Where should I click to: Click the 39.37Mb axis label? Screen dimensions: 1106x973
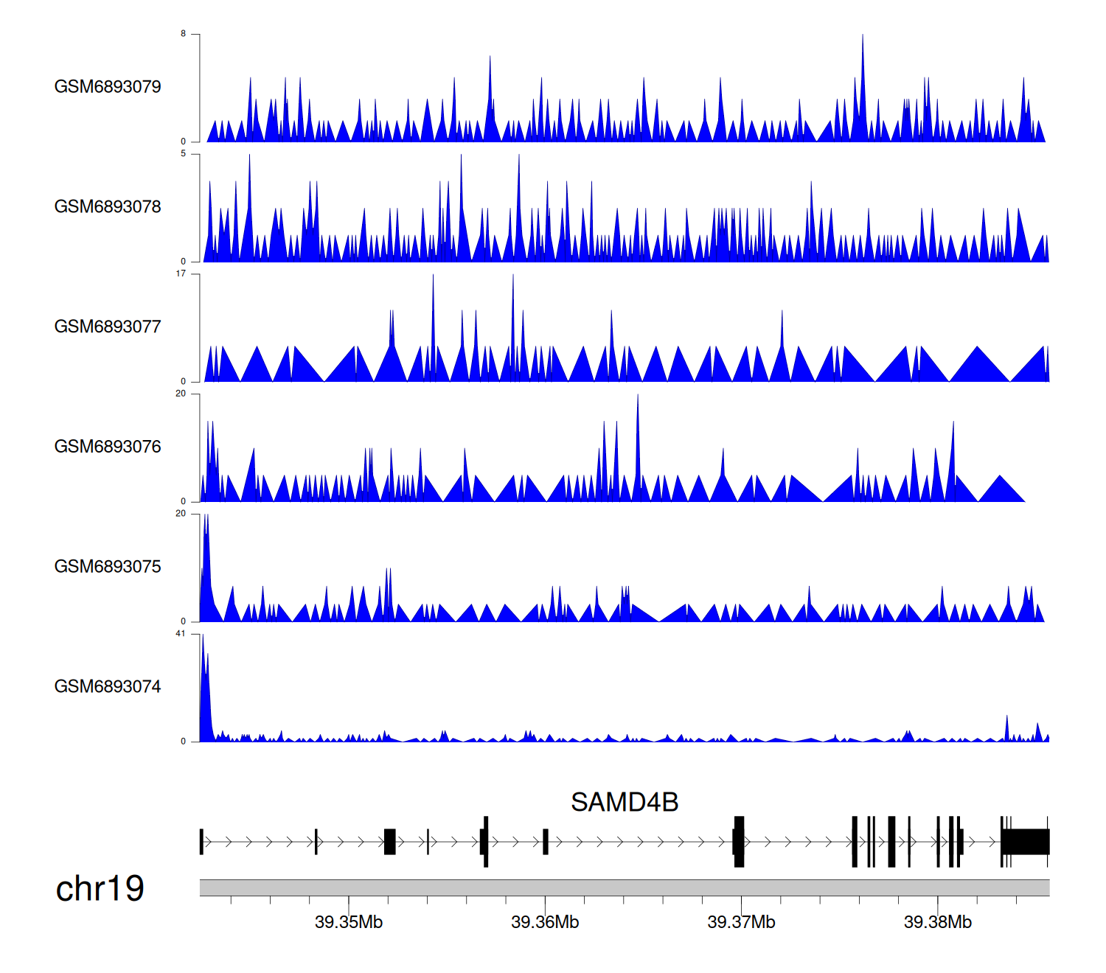[741, 922]
